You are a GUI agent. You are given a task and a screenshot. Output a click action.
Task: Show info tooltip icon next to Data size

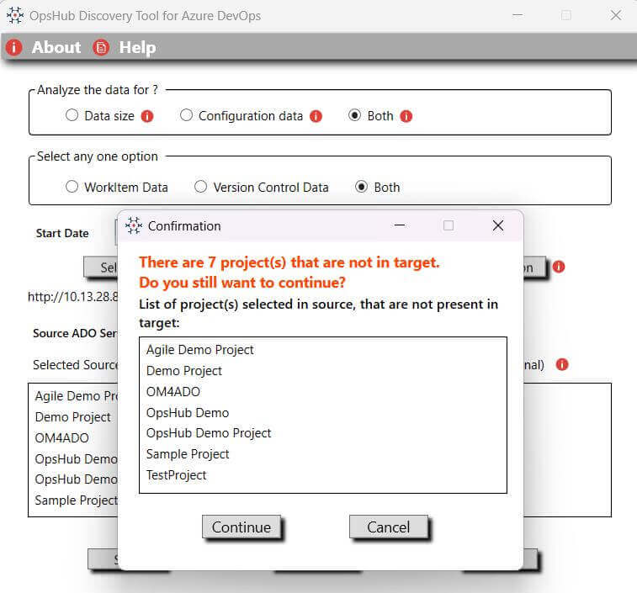coord(147,117)
